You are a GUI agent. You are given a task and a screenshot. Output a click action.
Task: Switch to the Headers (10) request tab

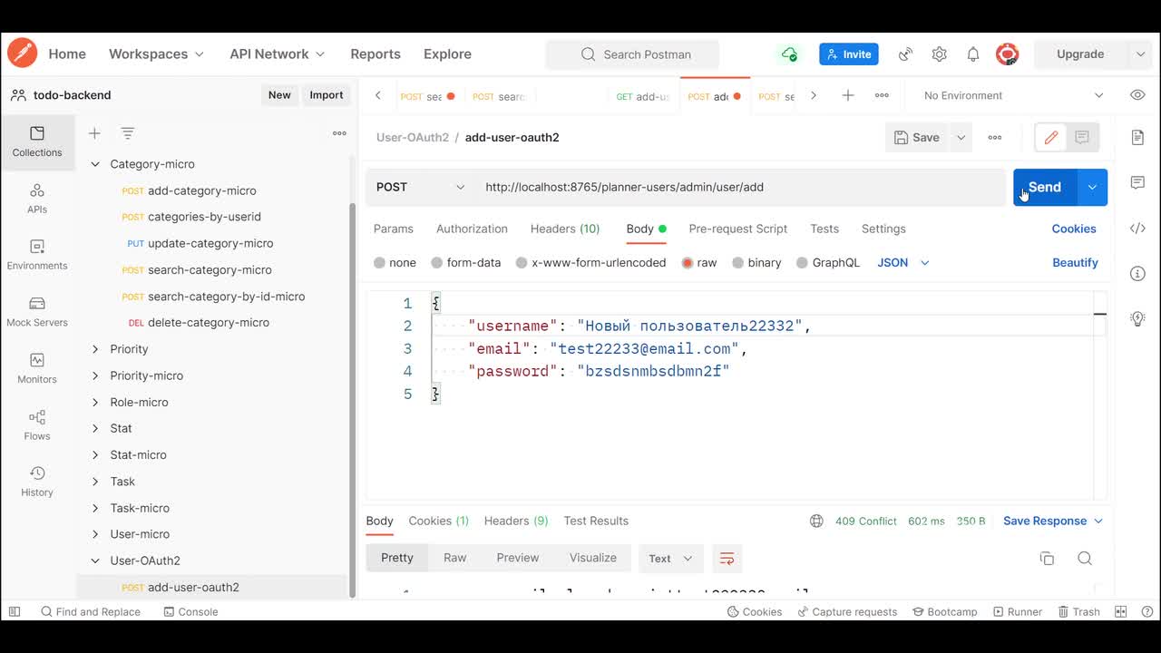[565, 229]
